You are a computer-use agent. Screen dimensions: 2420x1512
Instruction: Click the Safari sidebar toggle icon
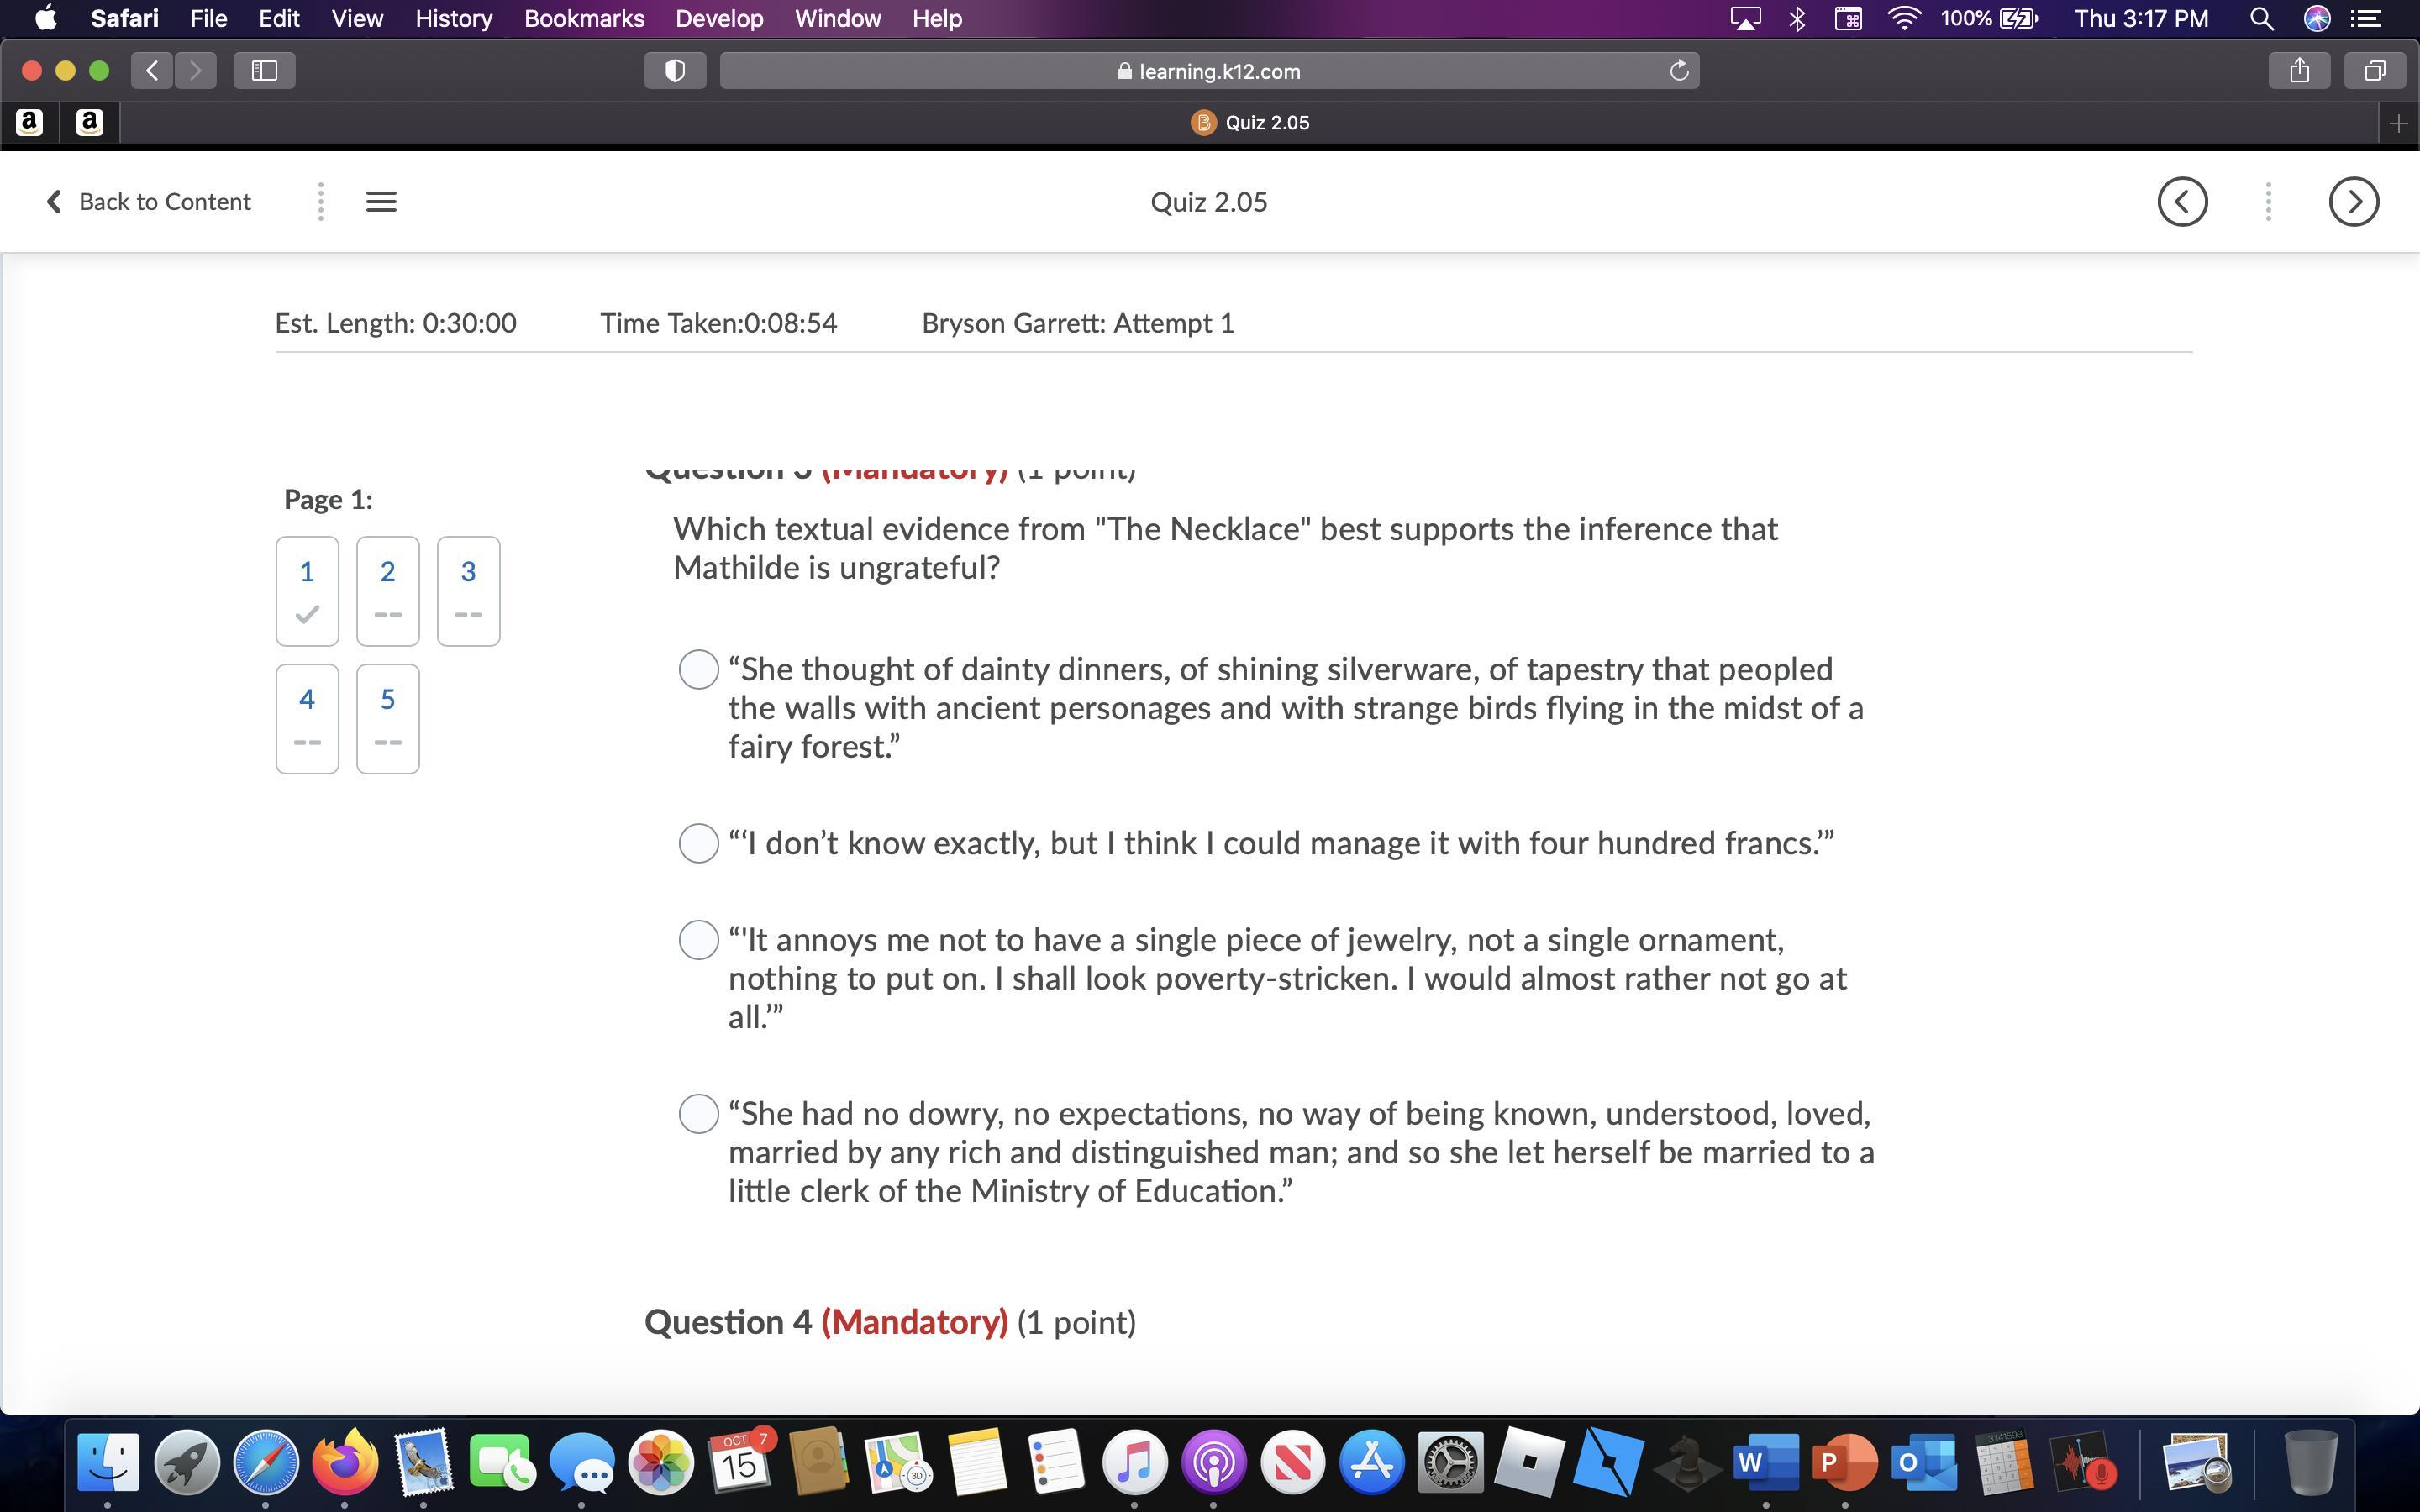pyautogui.click(x=264, y=70)
